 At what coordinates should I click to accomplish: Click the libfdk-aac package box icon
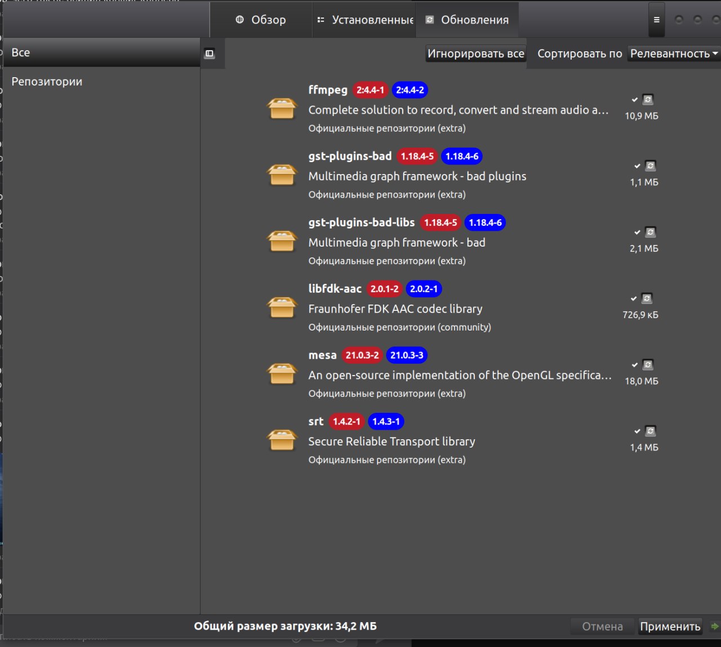click(x=282, y=307)
